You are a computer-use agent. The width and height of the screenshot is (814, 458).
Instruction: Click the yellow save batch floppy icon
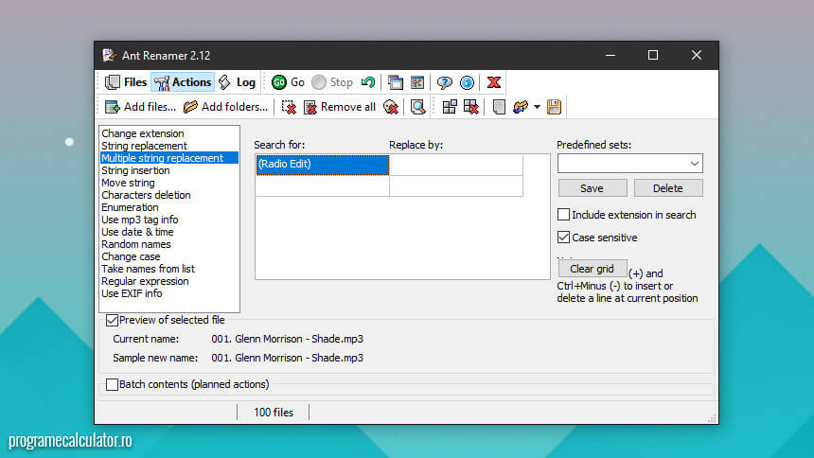pyautogui.click(x=554, y=107)
